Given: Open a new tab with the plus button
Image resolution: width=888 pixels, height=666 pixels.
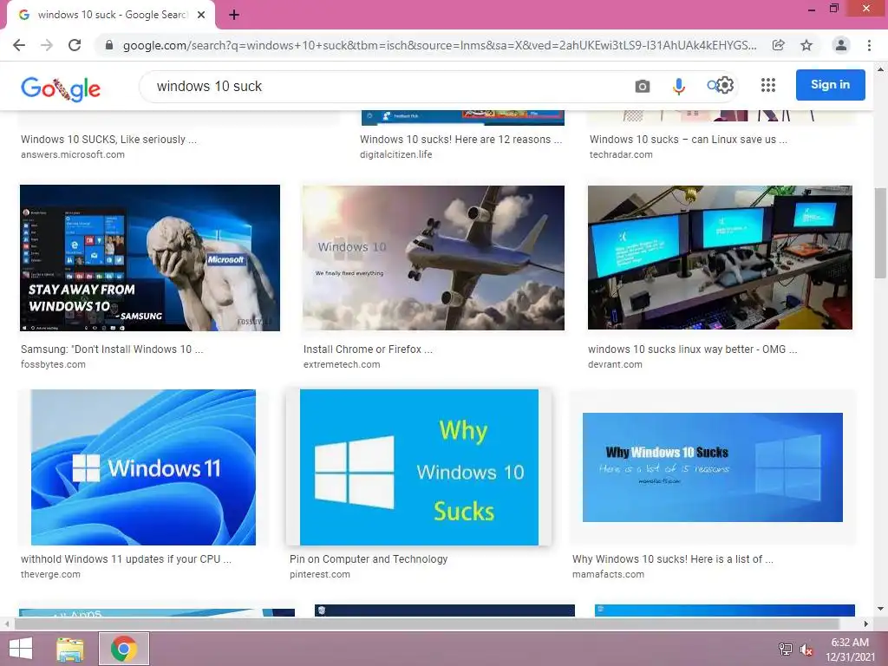Looking at the screenshot, I should point(234,15).
